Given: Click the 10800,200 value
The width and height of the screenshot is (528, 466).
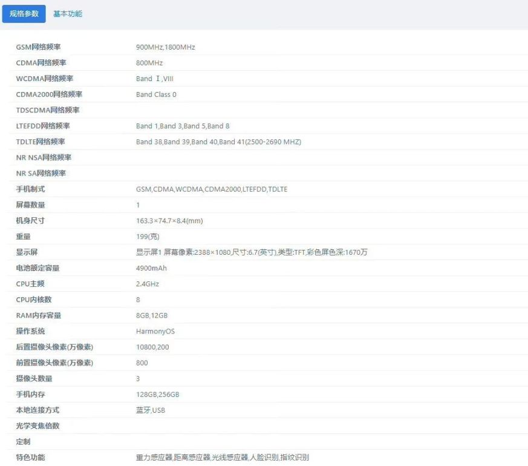Looking at the screenshot, I should click(x=152, y=347).
